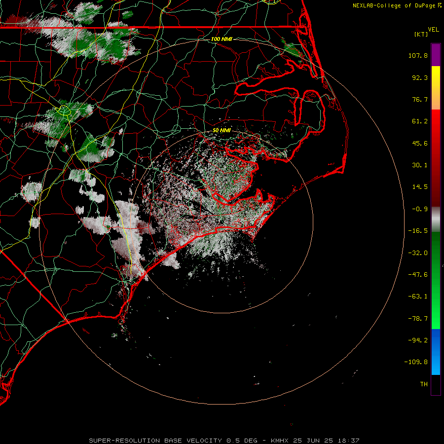The height and width of the screenshot is (444, 444).
Task: Click the 45.6 velocity scale value
Action: pos(420,143)
